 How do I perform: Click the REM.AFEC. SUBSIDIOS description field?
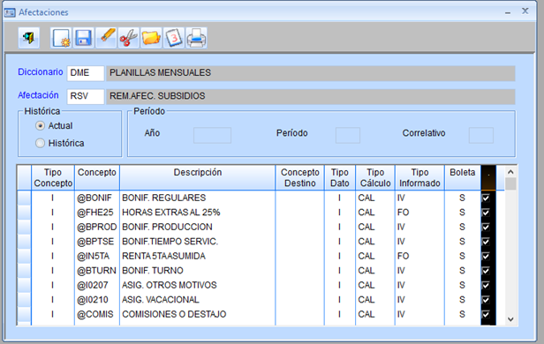[x=311, y=96]
